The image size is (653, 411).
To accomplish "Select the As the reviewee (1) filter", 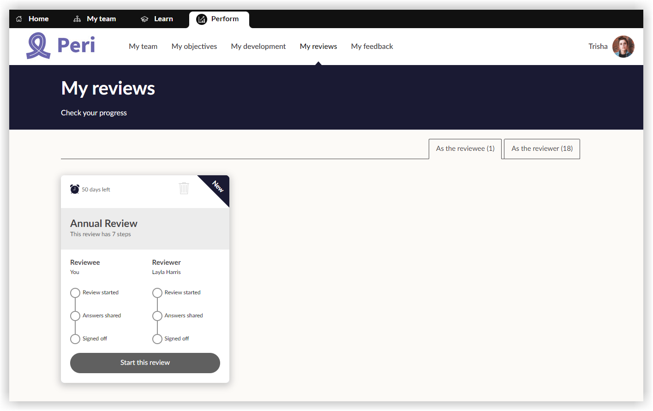I will coord(465,149).
